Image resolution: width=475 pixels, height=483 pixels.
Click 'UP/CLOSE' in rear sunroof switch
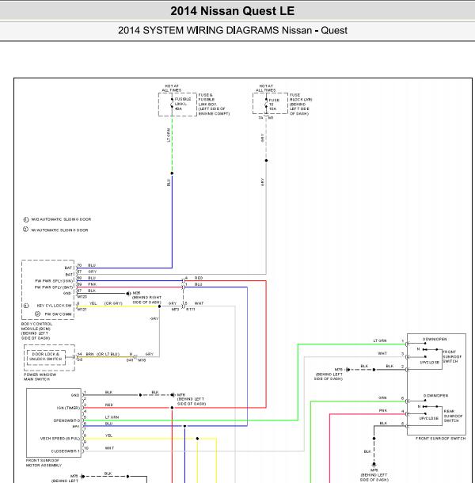pyautogui.click(x=429, y=419)
